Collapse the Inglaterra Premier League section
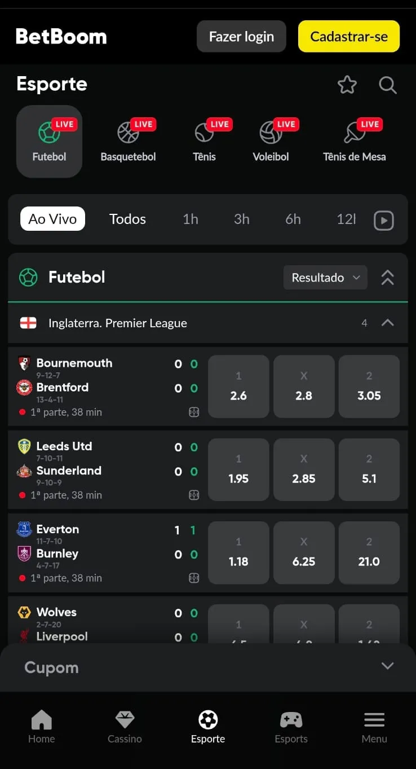Screen dimensions: 416x769 pyautogui.click(x=388, y=323)
